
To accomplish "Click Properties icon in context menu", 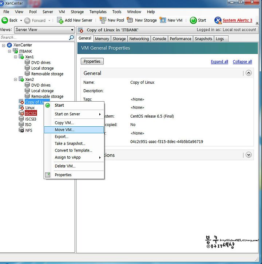I will pos(48,175).
